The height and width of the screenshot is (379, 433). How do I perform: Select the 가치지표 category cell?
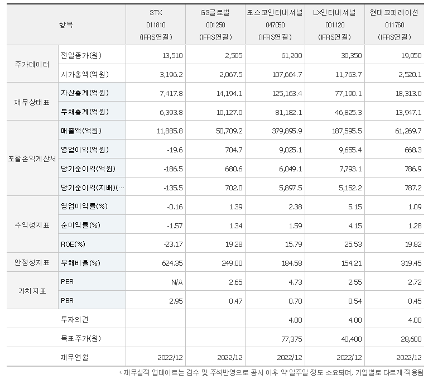pyautogui.click(x=32, y=291)
